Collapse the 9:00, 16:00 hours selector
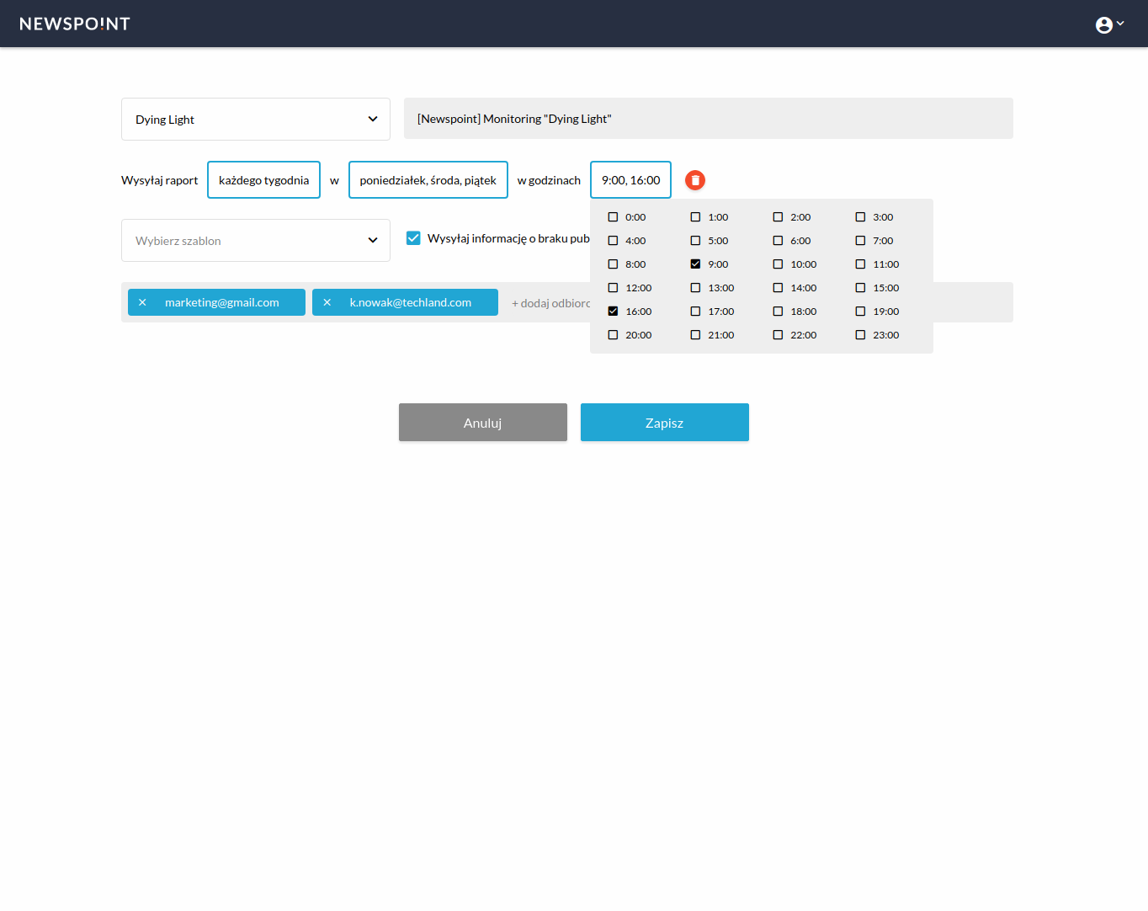 click(x=630, y=180)
